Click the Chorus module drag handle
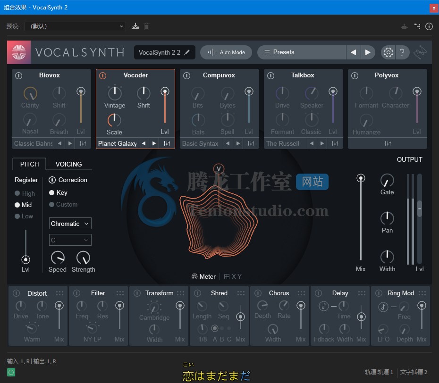The image size is (439, 383). tap(302, 293)
